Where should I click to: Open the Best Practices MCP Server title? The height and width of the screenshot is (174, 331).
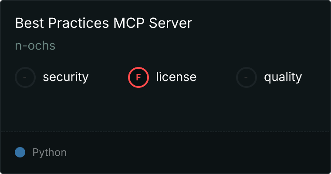point(104,23)
